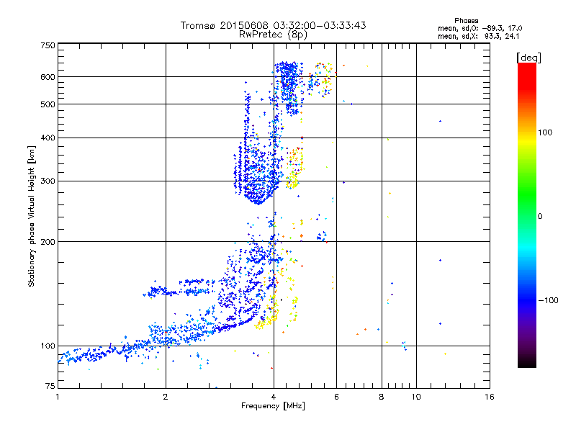Click the 'Stationary phase Virtual Height [km]' axis label
576x432 pixels.
click(x=32, y=216)
